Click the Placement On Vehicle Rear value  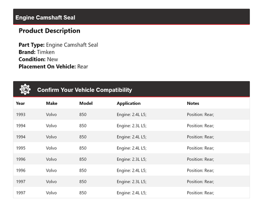pos(83,66)
